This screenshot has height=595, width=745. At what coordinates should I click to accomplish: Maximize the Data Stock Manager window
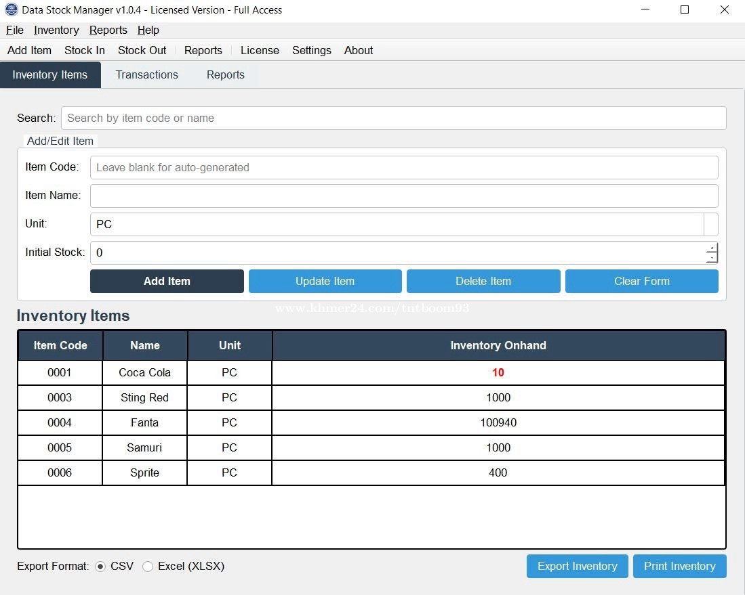pyautogui.click(x=685, y=9)
